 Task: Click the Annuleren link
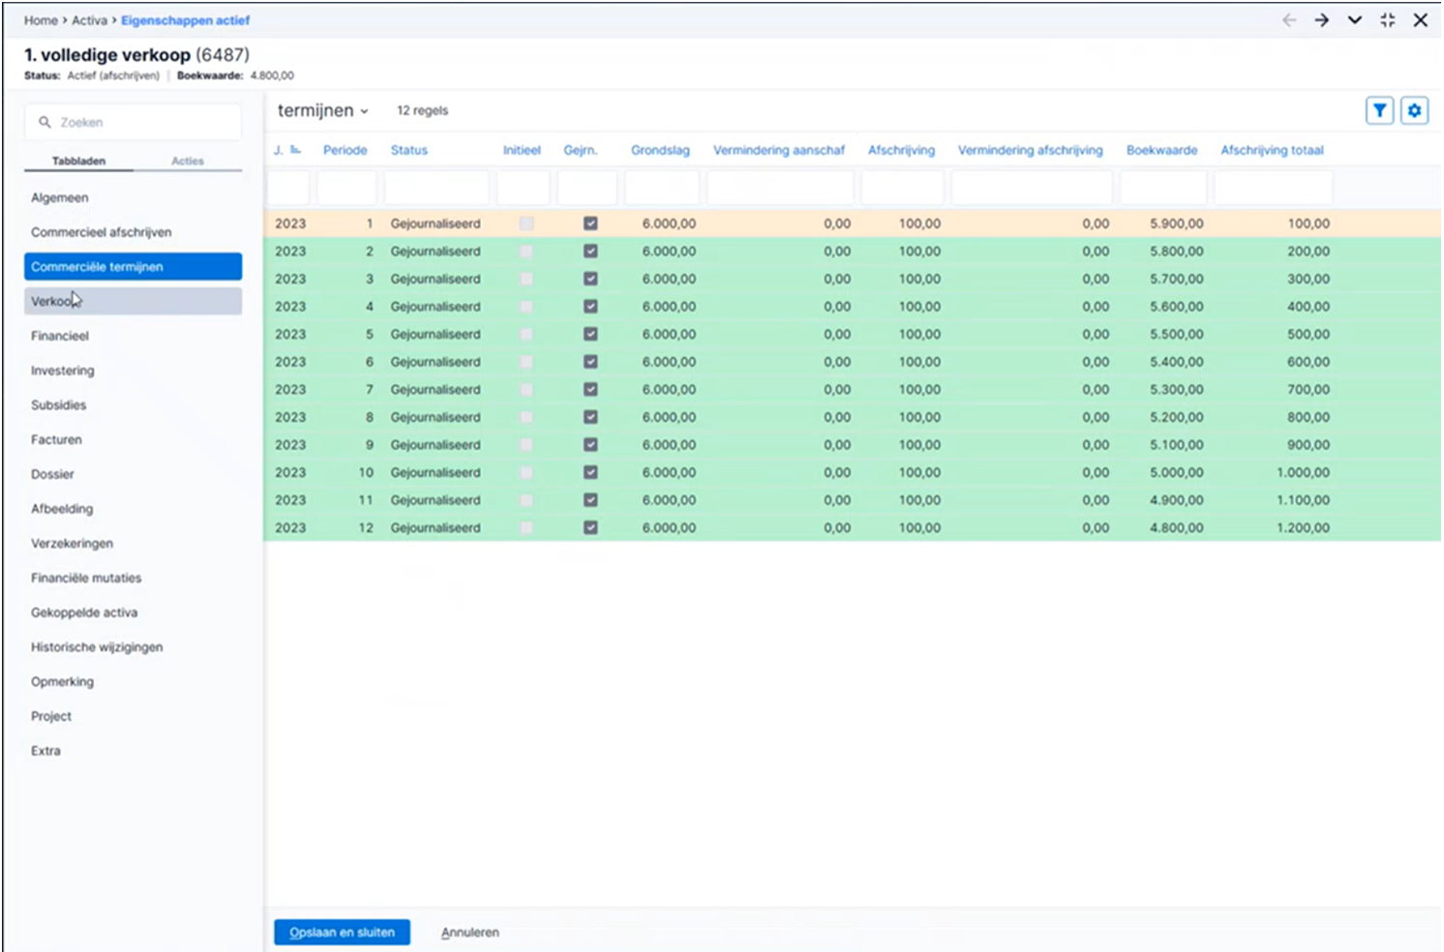tap(470, 933)
